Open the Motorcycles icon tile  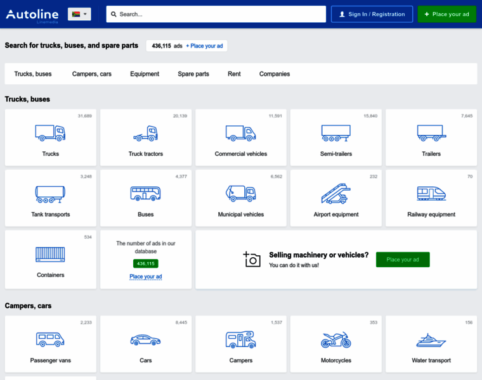335,339
